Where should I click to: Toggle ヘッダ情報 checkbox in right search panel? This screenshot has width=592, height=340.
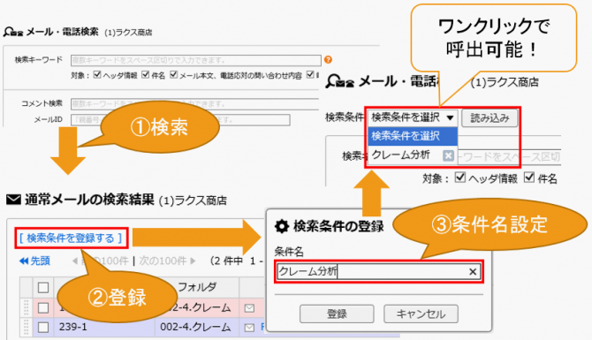(x=459, y=177)
